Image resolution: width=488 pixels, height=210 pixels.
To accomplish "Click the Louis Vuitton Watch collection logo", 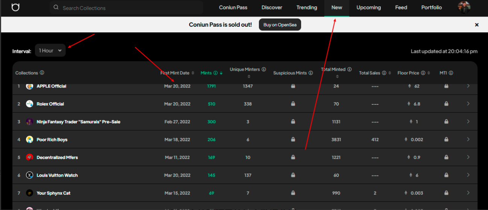I will click(29, 175).
